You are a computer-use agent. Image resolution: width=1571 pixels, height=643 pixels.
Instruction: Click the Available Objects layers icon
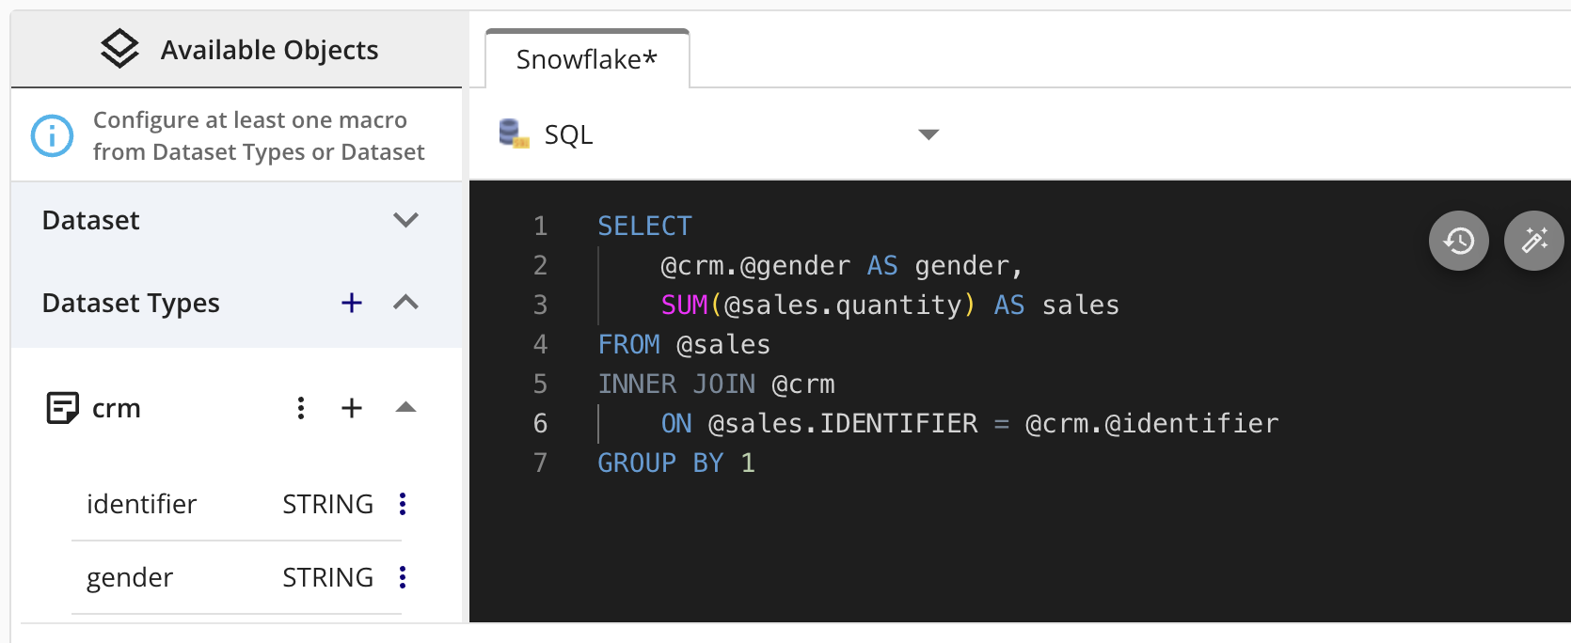tap(119, 49)
